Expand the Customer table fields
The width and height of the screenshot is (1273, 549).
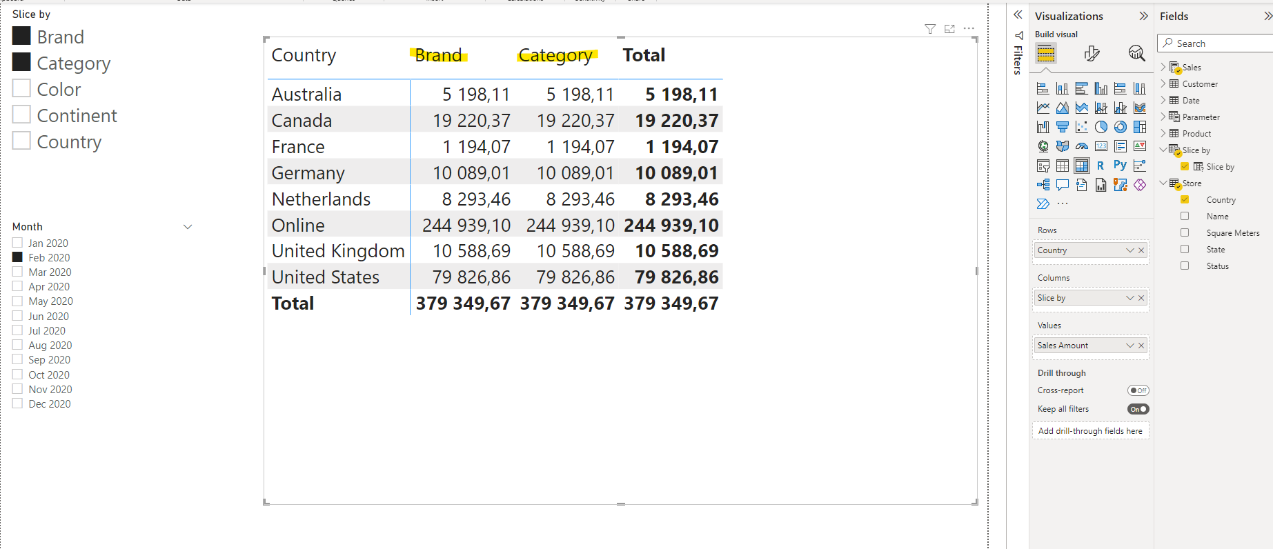coord(1163,83)
